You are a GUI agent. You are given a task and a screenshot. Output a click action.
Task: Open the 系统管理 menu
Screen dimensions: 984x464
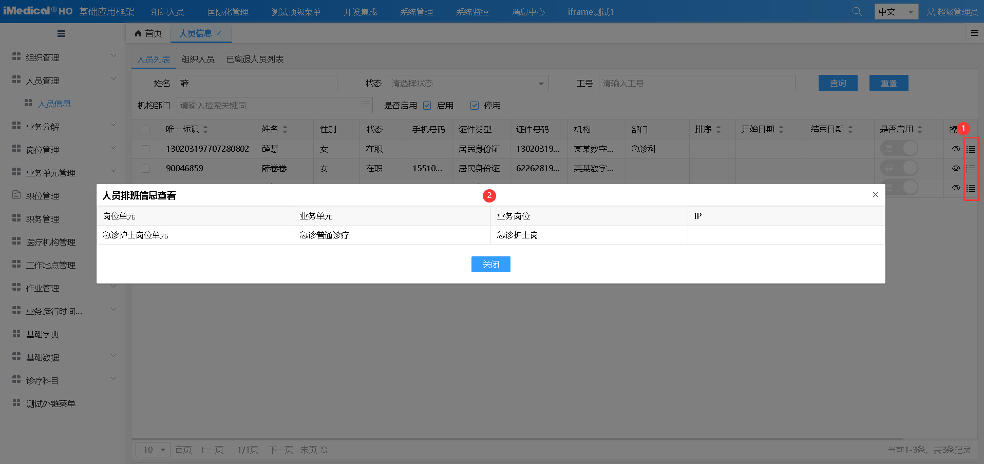(416, 11)
